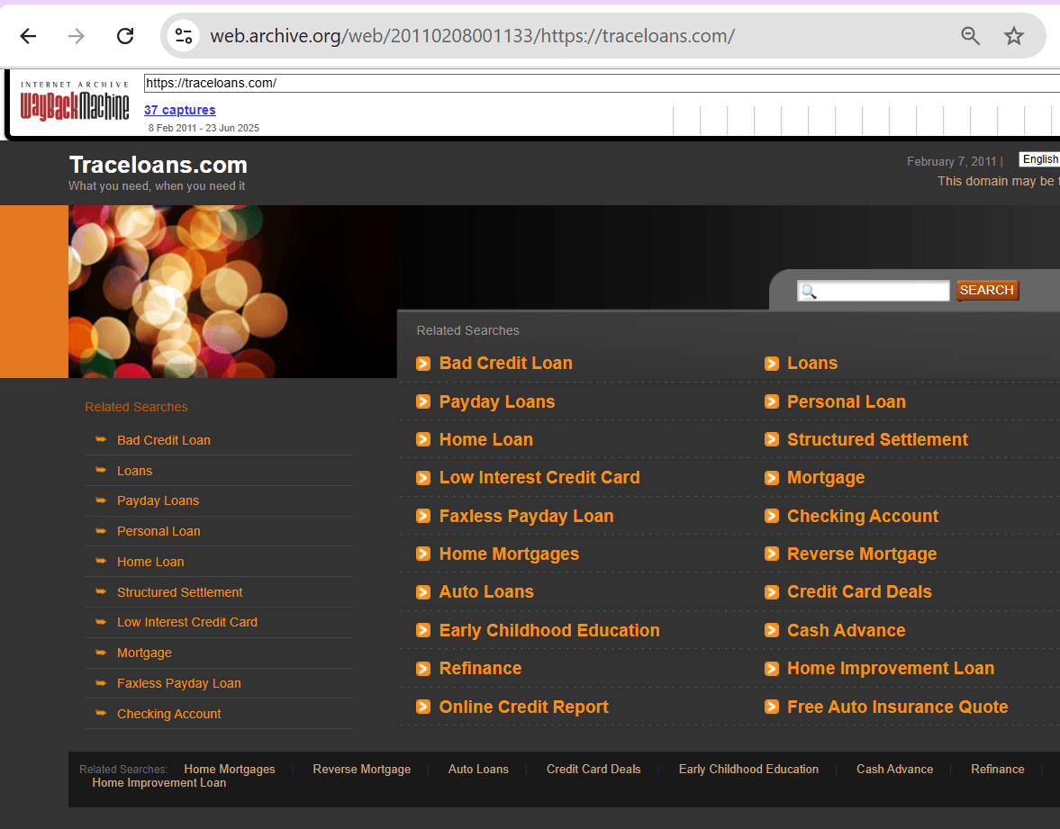Click arrow icon beside Free Auto Insurance Quote
Viewport: 1060px width, 829px height.
click(771, 707)
